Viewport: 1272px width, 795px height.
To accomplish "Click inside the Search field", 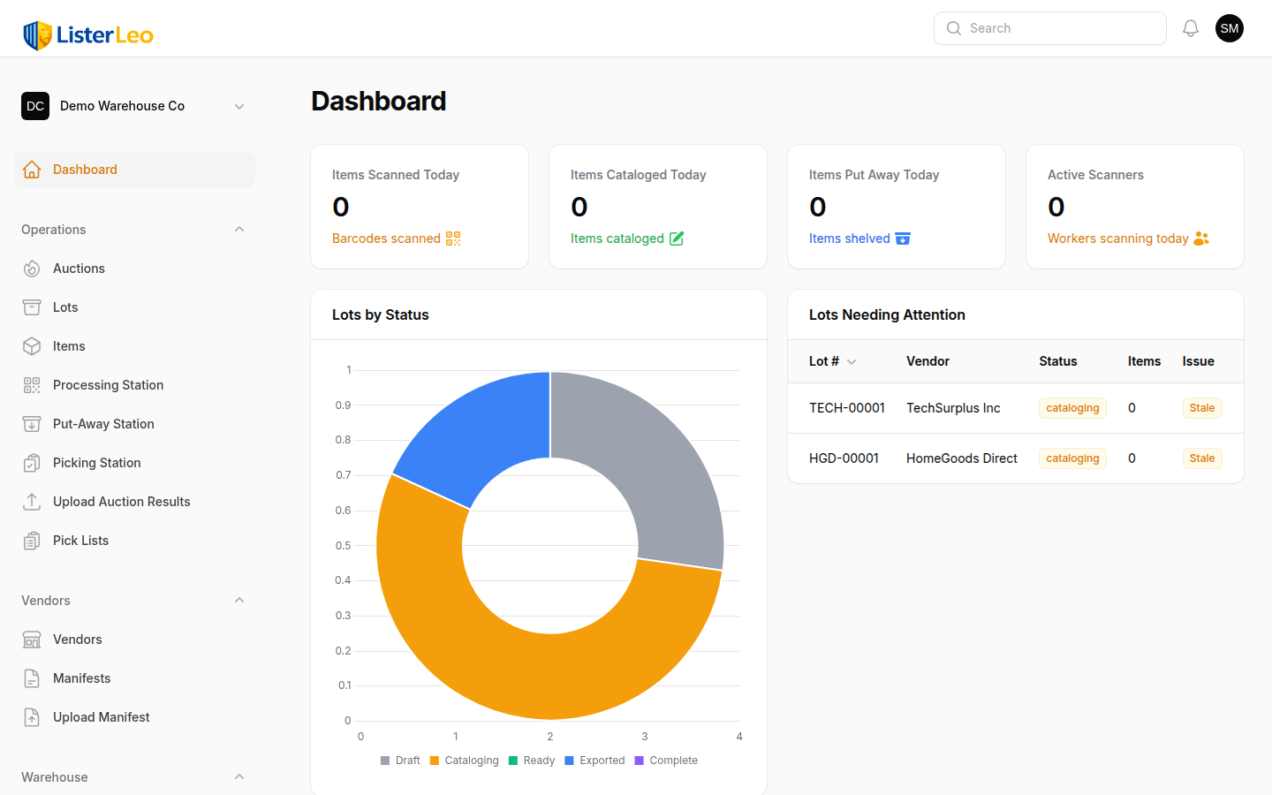I will point(1049,27).
